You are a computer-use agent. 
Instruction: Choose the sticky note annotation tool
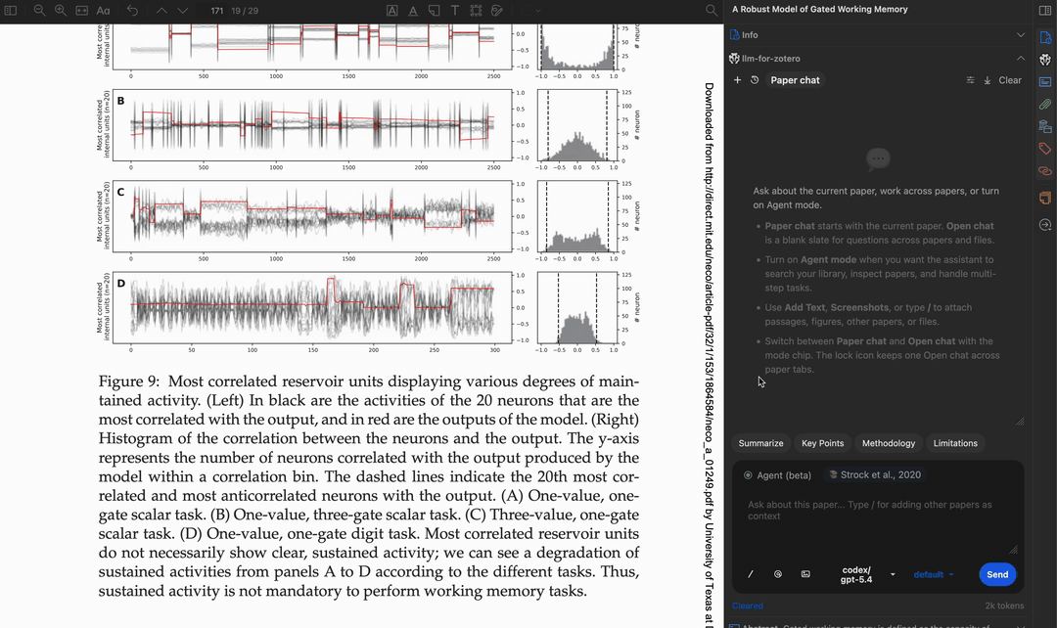point(435,10)
